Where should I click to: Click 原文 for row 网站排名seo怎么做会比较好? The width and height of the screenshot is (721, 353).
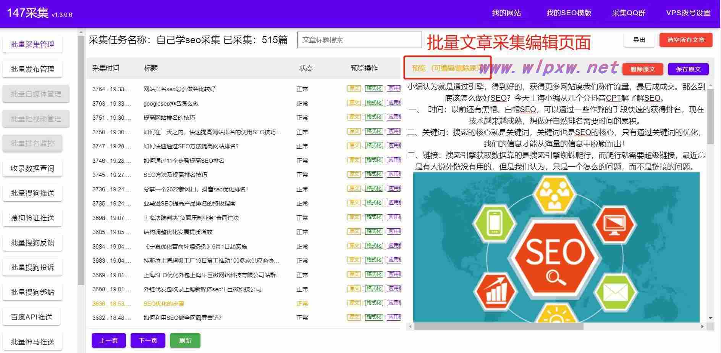(354, 88)
